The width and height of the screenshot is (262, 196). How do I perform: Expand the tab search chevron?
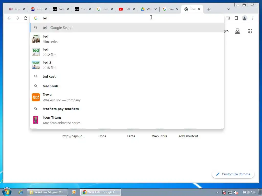click(x=229, y=9)
